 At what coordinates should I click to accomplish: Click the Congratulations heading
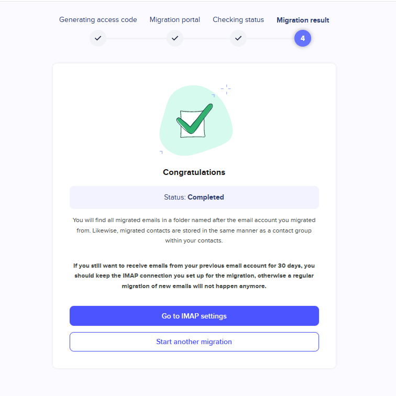(x=194, y=172)
